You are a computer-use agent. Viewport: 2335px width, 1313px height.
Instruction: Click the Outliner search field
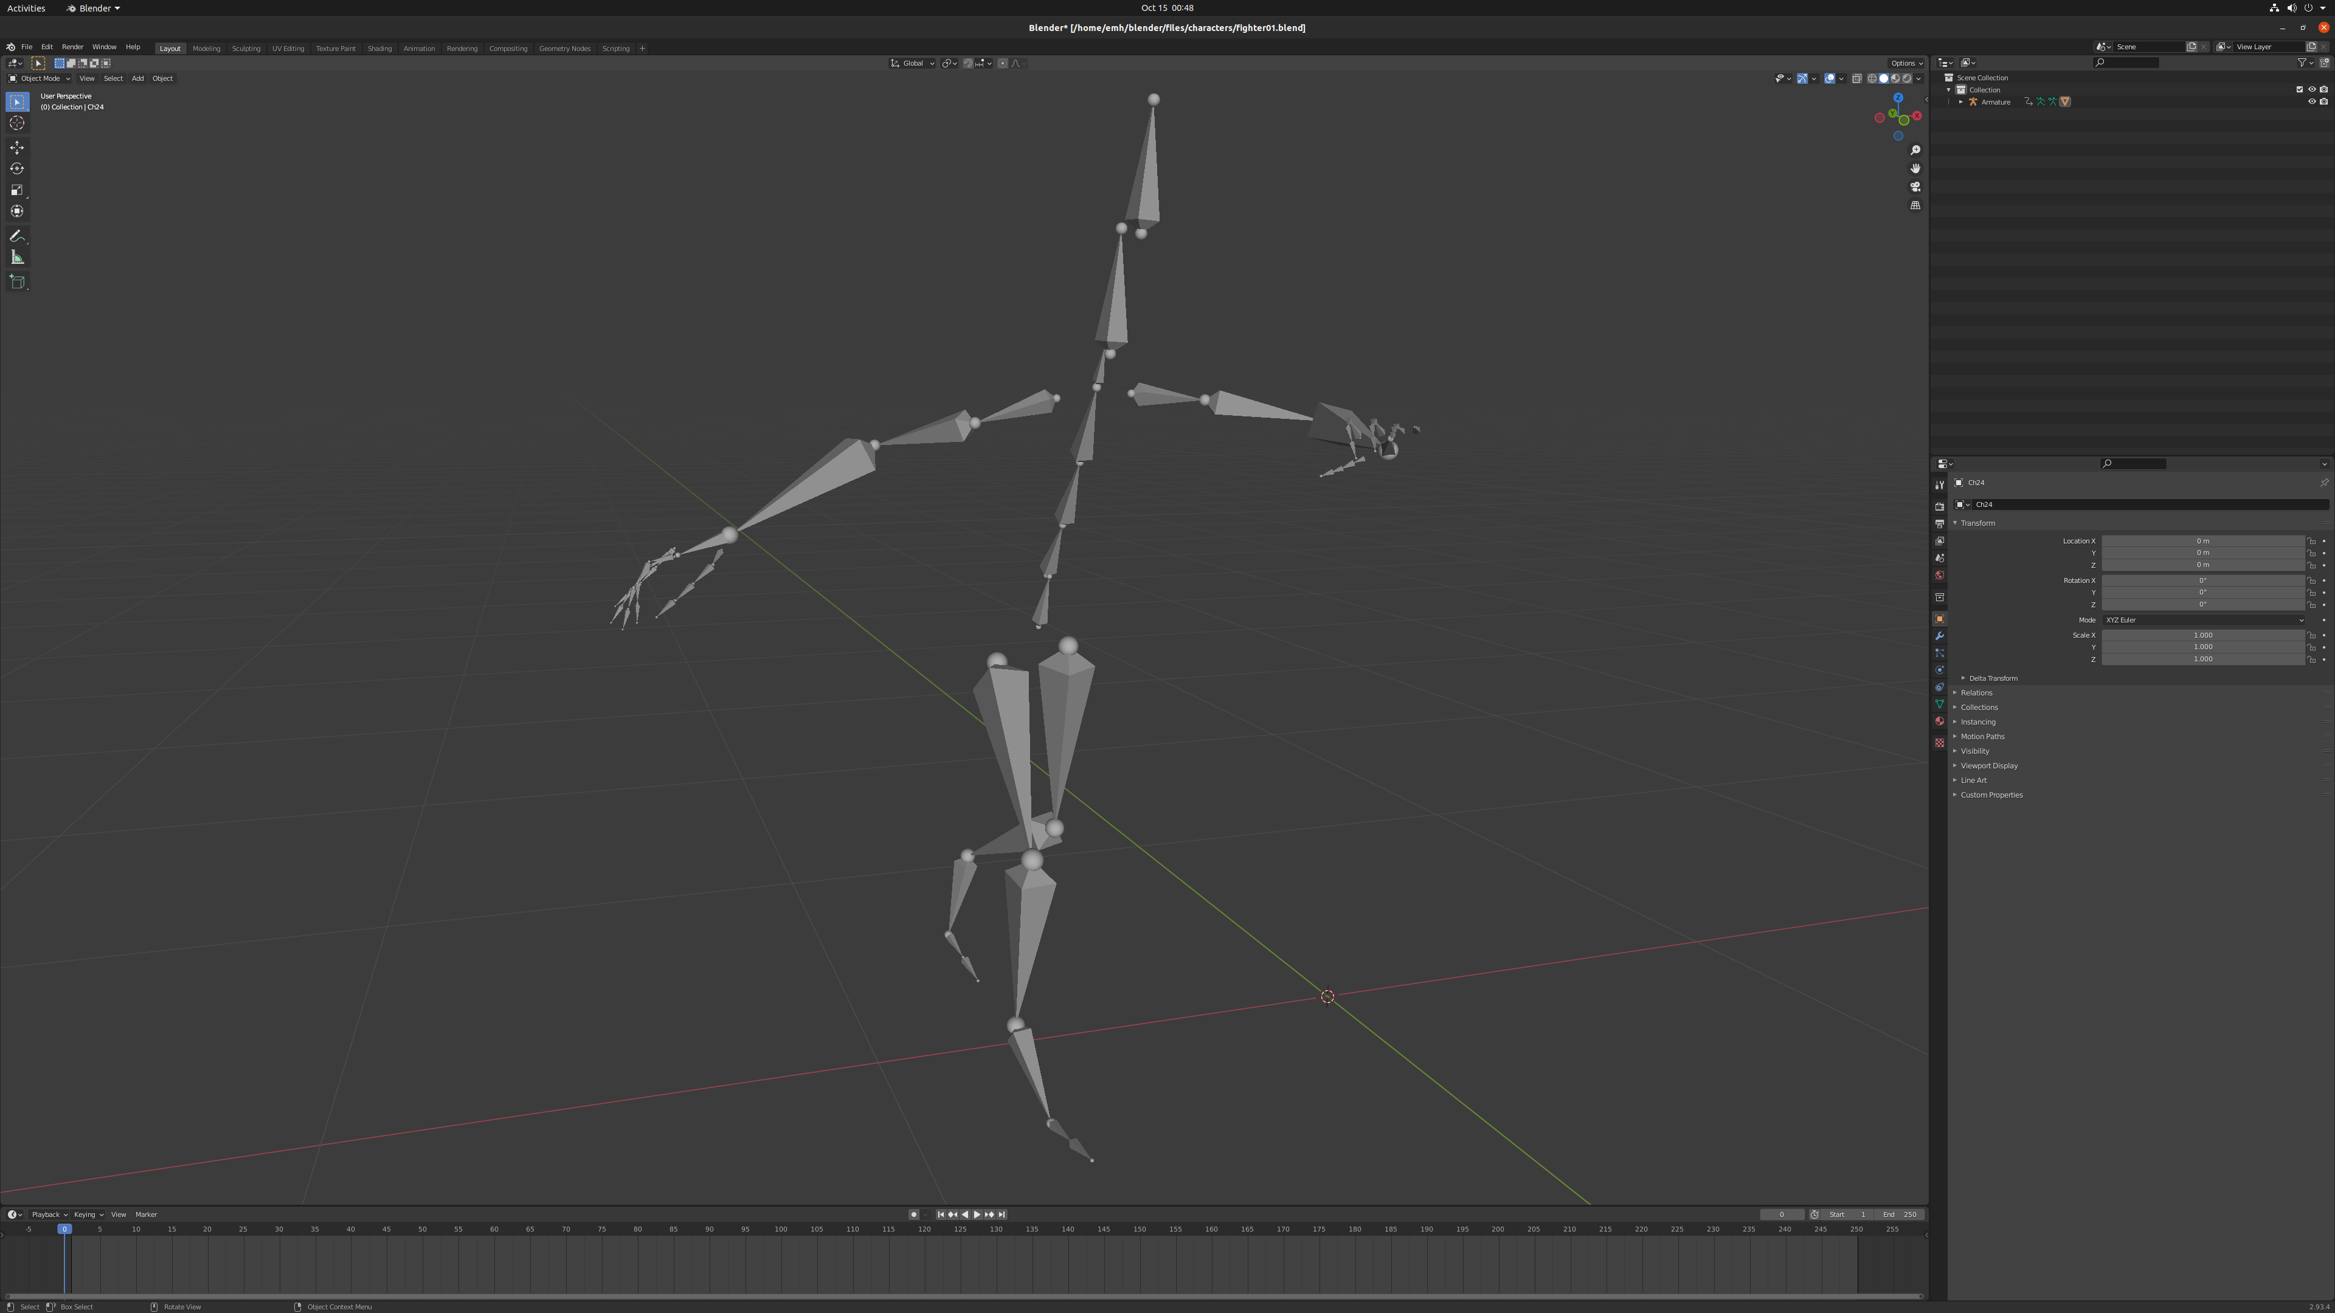(x=2126, y=63)
